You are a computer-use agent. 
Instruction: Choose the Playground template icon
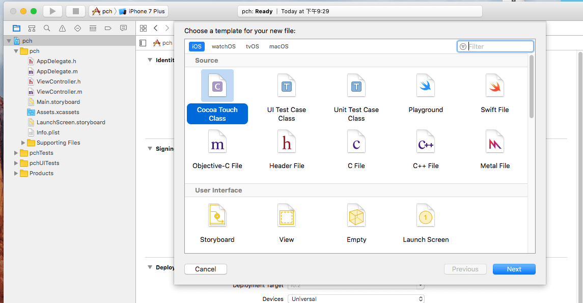tap(425, 87)
